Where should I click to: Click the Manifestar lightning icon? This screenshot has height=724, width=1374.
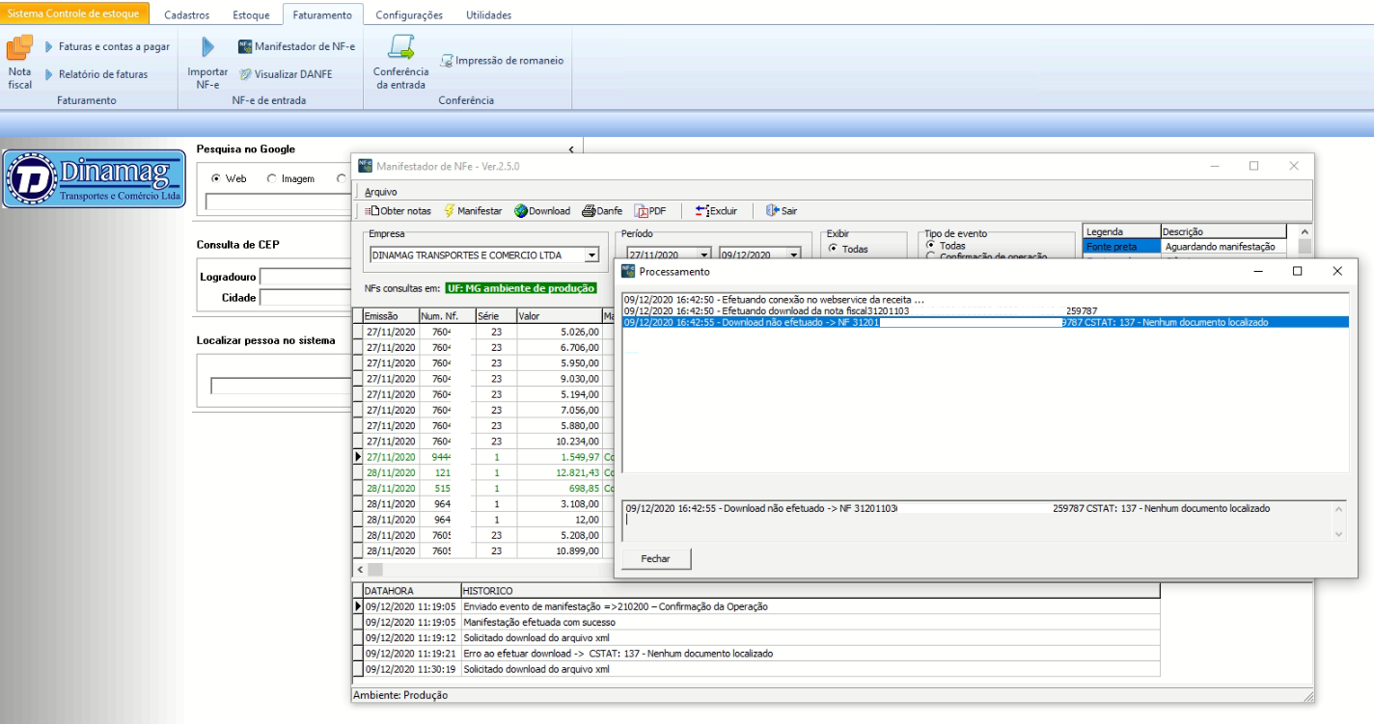click(449, 211)
